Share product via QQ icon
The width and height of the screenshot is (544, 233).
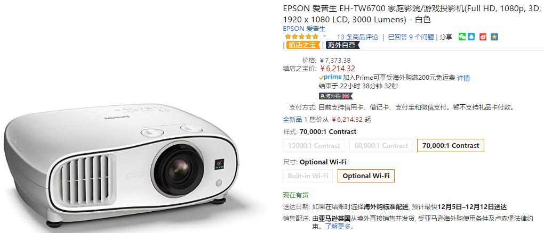click(x=471, y=37)
